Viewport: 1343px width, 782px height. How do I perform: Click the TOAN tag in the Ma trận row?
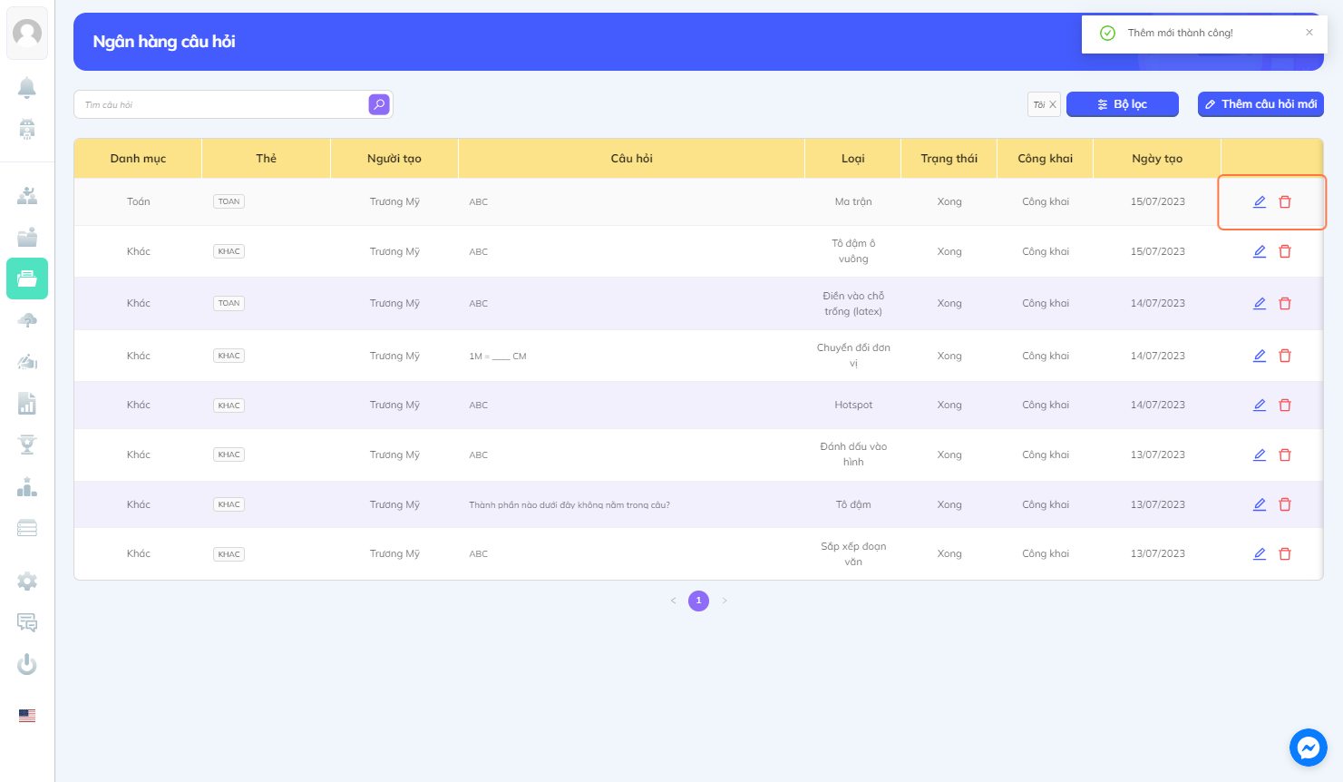229,201
